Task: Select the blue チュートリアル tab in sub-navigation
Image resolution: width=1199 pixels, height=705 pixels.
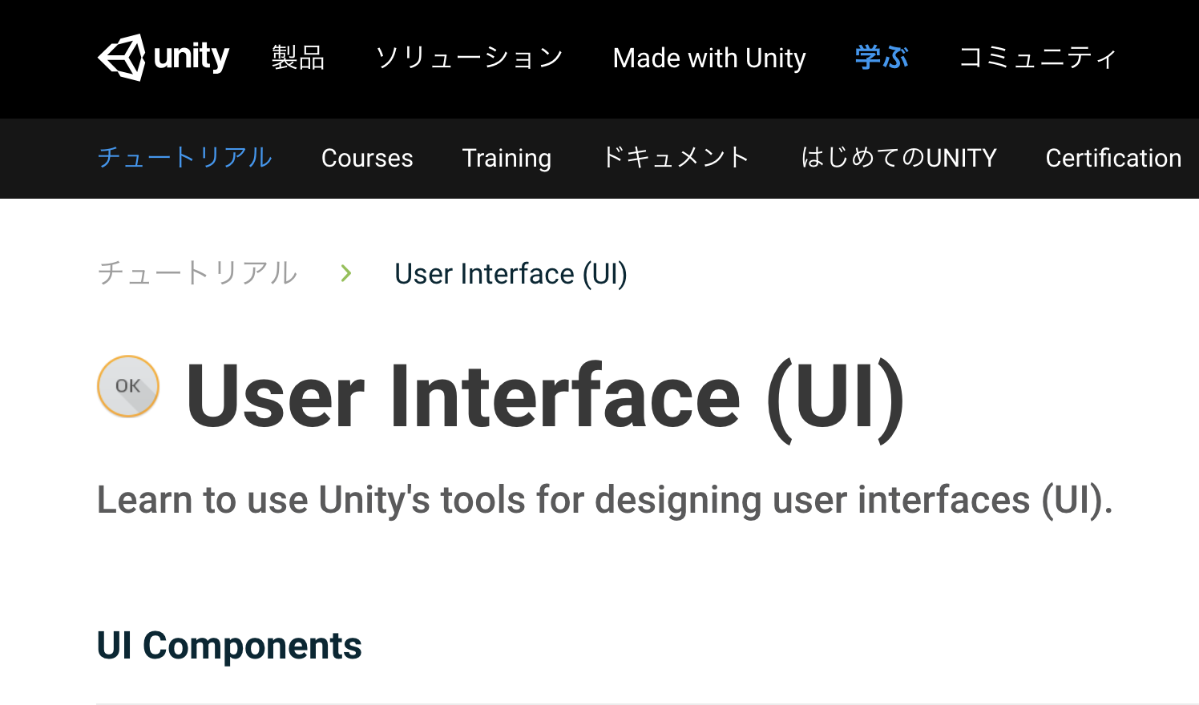Action: 185,158
